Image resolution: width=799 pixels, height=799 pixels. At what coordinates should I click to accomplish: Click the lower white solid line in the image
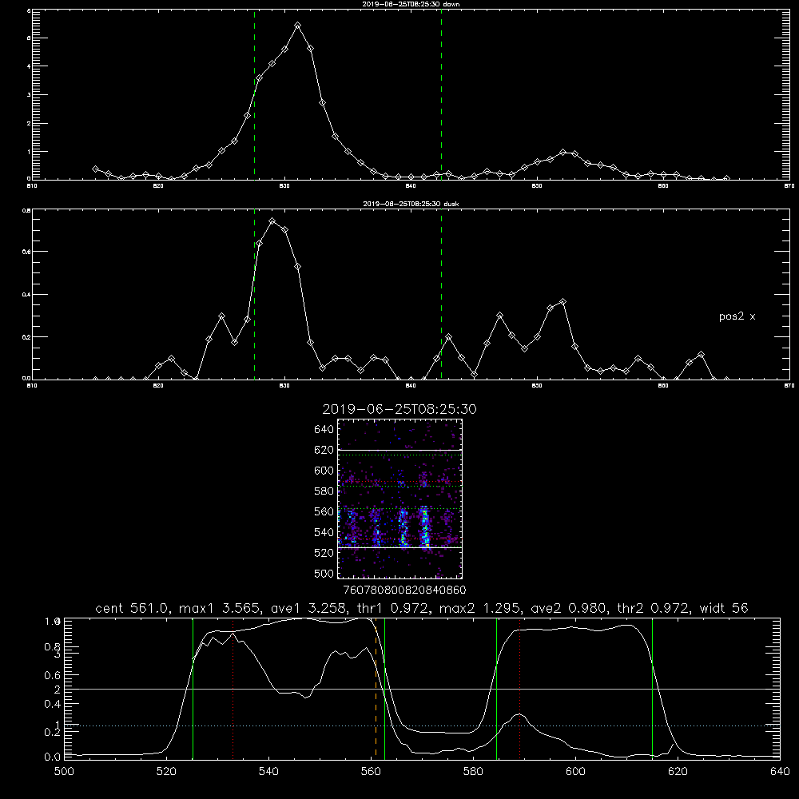pos(400,547)
